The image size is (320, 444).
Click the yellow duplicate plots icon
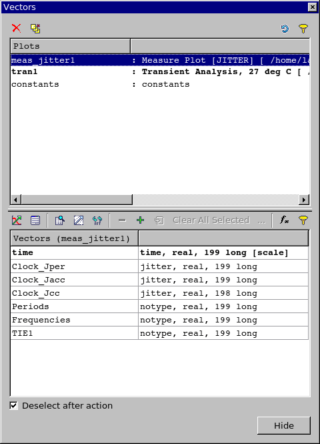pos(35,28)
